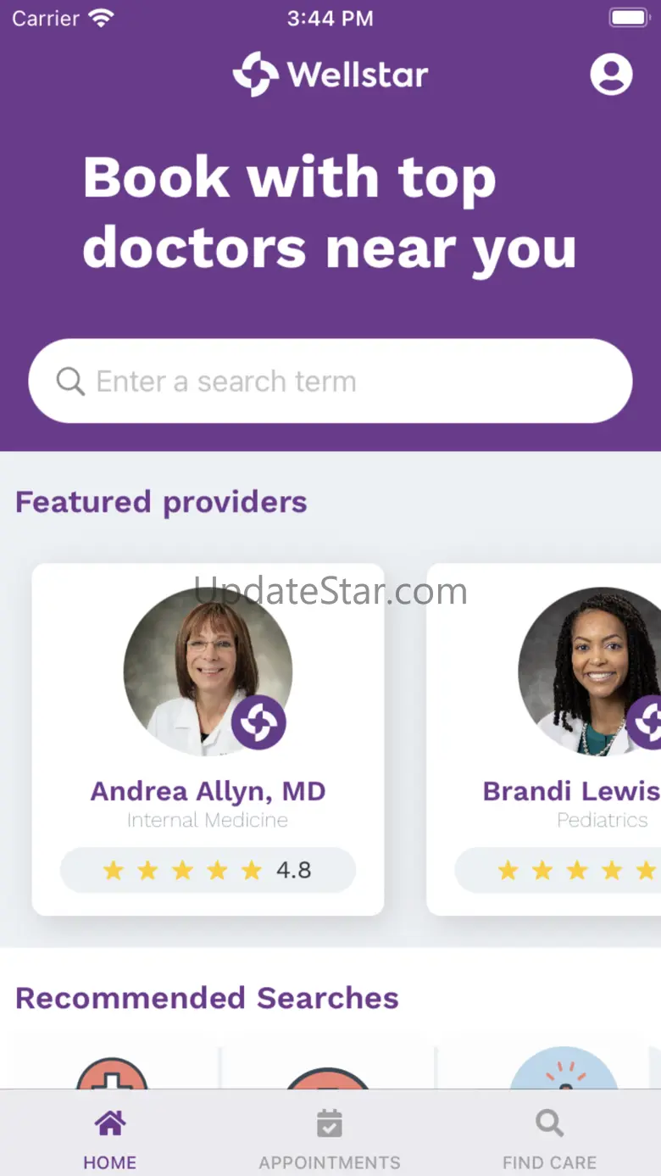This screenshot has width=661, height=1176.
Task: Open Andrea Allyn's profile photo
Action: point(199,661)
